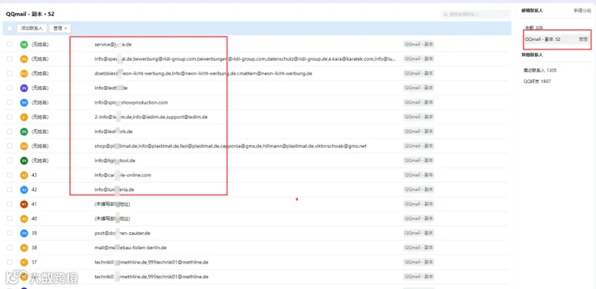Click the IN avatar for showproduction.com contact

pos(24,102)
